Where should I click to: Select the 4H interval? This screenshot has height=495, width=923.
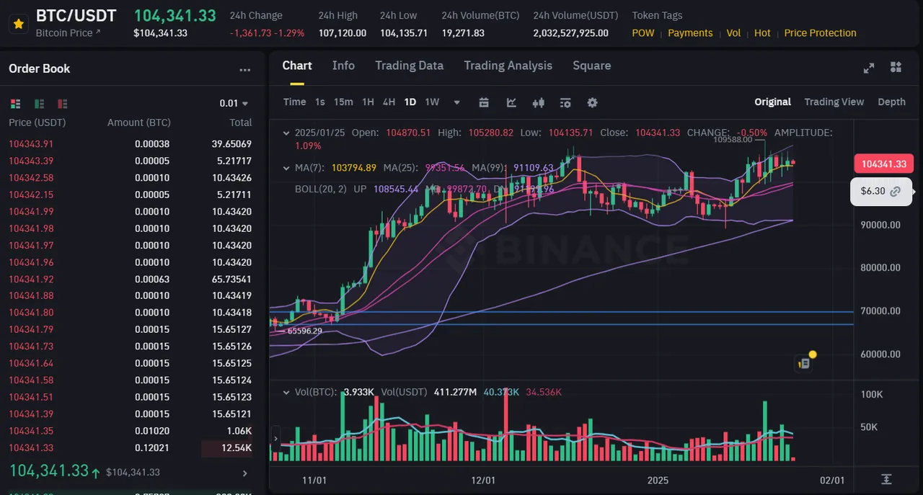(x=389, y=102)
